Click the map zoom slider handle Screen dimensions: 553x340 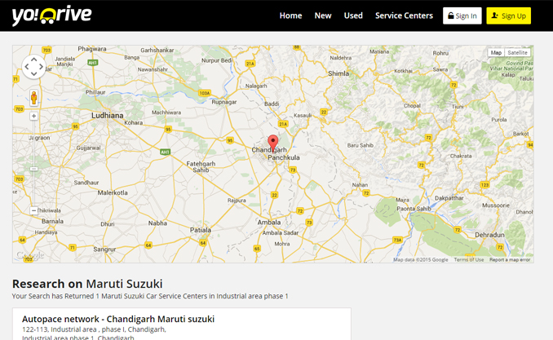point(34,169)
